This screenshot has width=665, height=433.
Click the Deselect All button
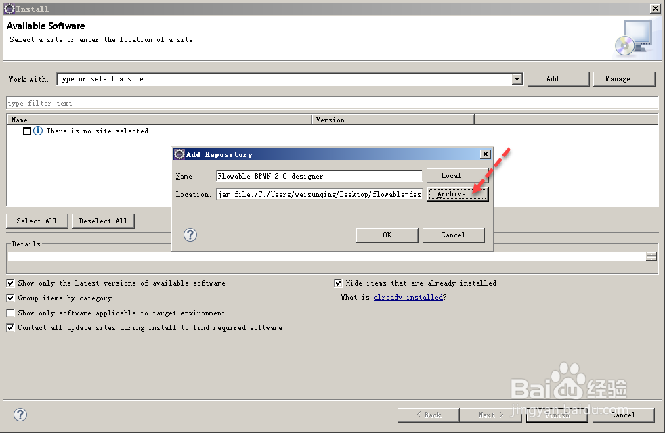click(103, 221)
